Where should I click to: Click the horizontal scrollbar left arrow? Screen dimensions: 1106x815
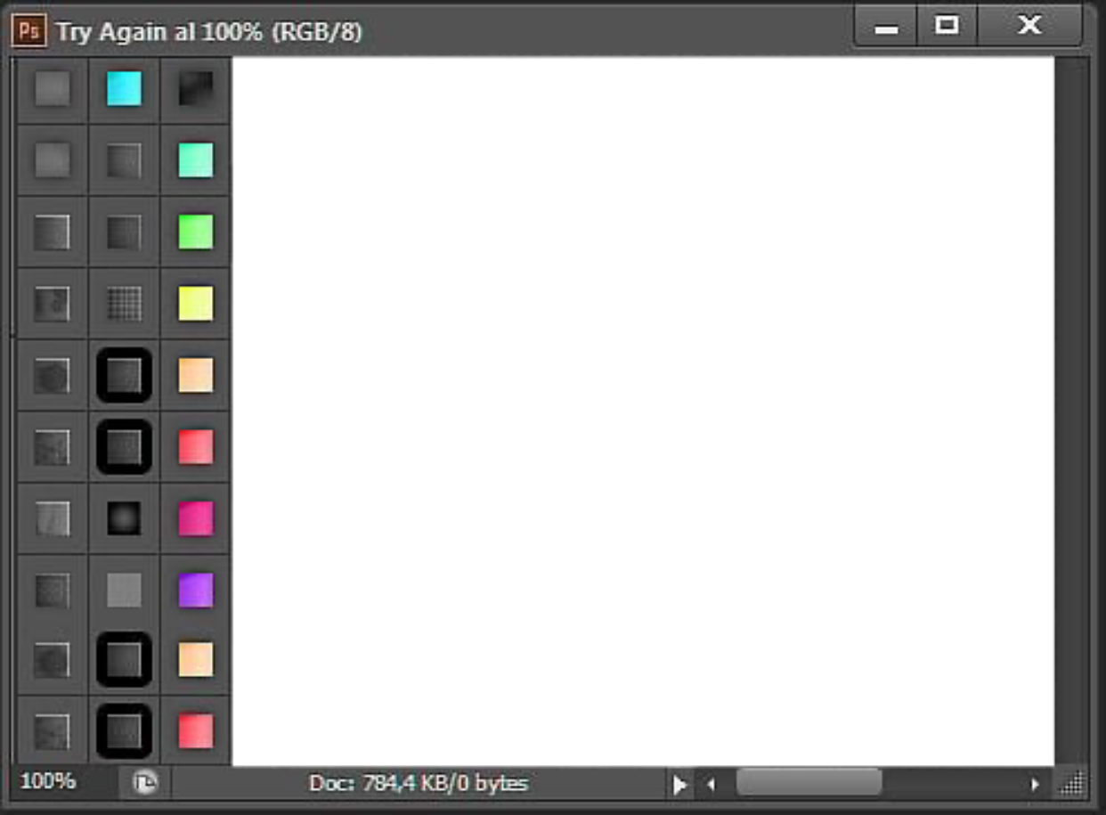coord(711,785)
